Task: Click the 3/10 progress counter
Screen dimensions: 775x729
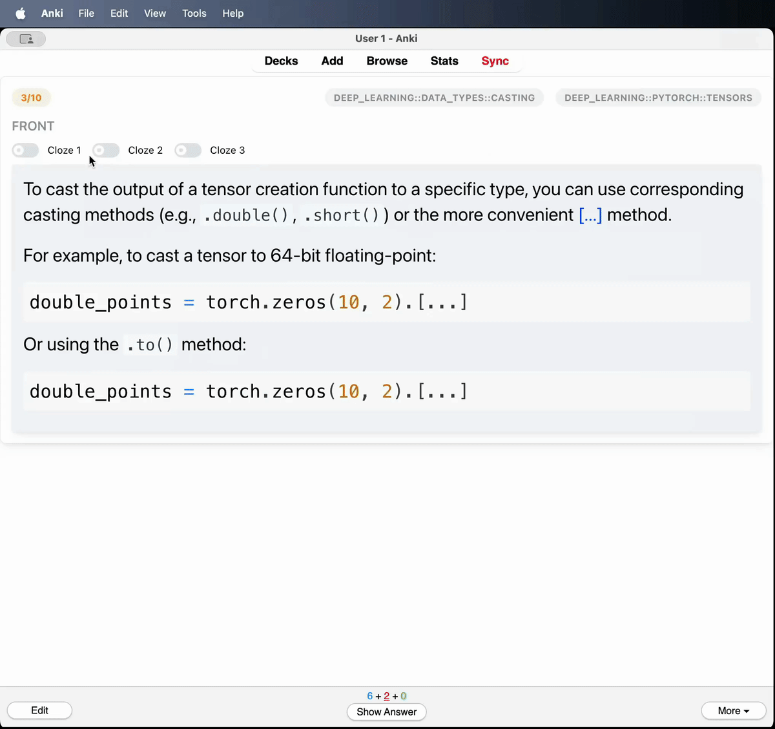Action: tap(31, 98)
